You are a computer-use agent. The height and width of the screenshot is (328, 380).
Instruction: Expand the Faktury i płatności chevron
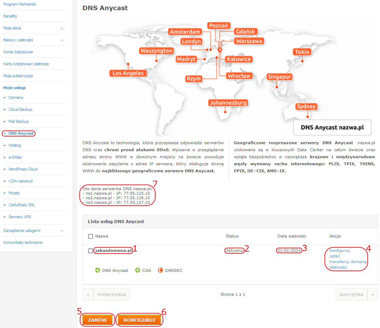[62, 40]
